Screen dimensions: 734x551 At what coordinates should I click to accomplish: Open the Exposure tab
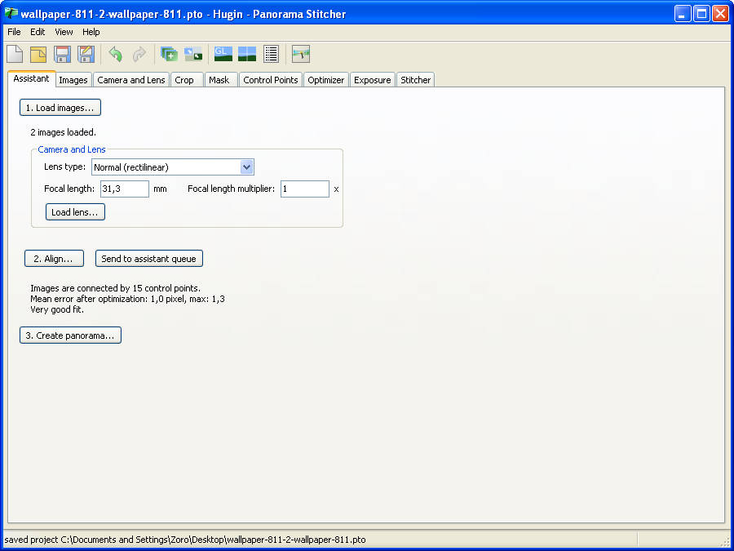pyautogui.click(x=372, y=80)
